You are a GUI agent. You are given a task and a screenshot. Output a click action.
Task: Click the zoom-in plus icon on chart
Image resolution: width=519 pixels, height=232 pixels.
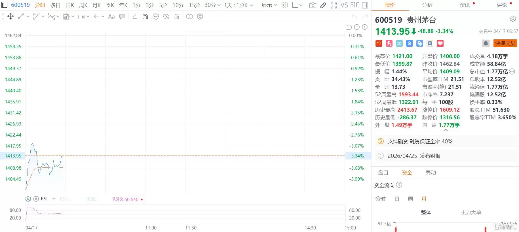(x=365, y=27)
